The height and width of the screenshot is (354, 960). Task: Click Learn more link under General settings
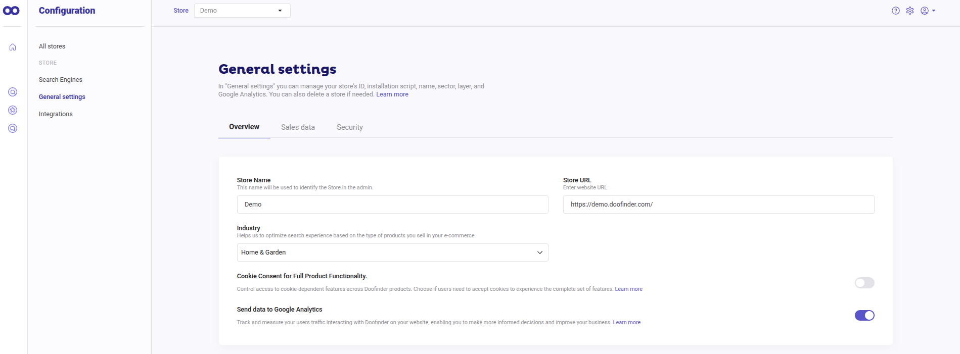[x=392, y=94]
